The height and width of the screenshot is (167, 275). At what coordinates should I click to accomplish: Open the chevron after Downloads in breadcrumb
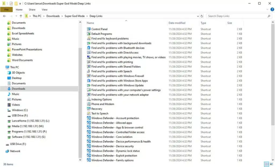click(62, 16)
